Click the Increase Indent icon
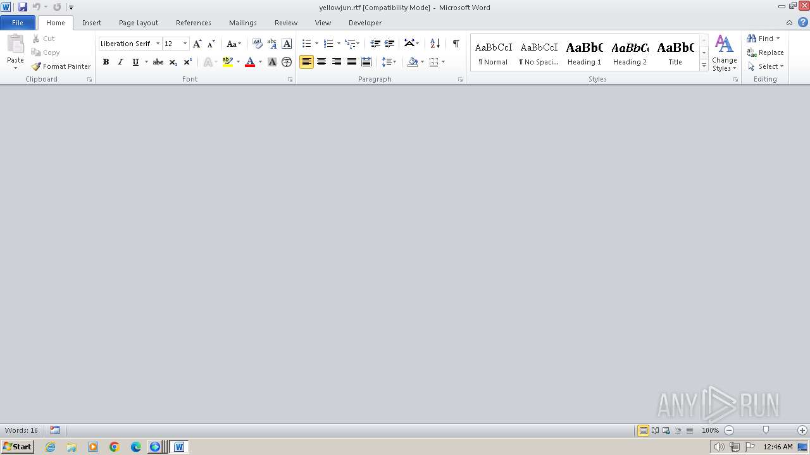This screenshot has width=810, height=455. tap(390, 44)
